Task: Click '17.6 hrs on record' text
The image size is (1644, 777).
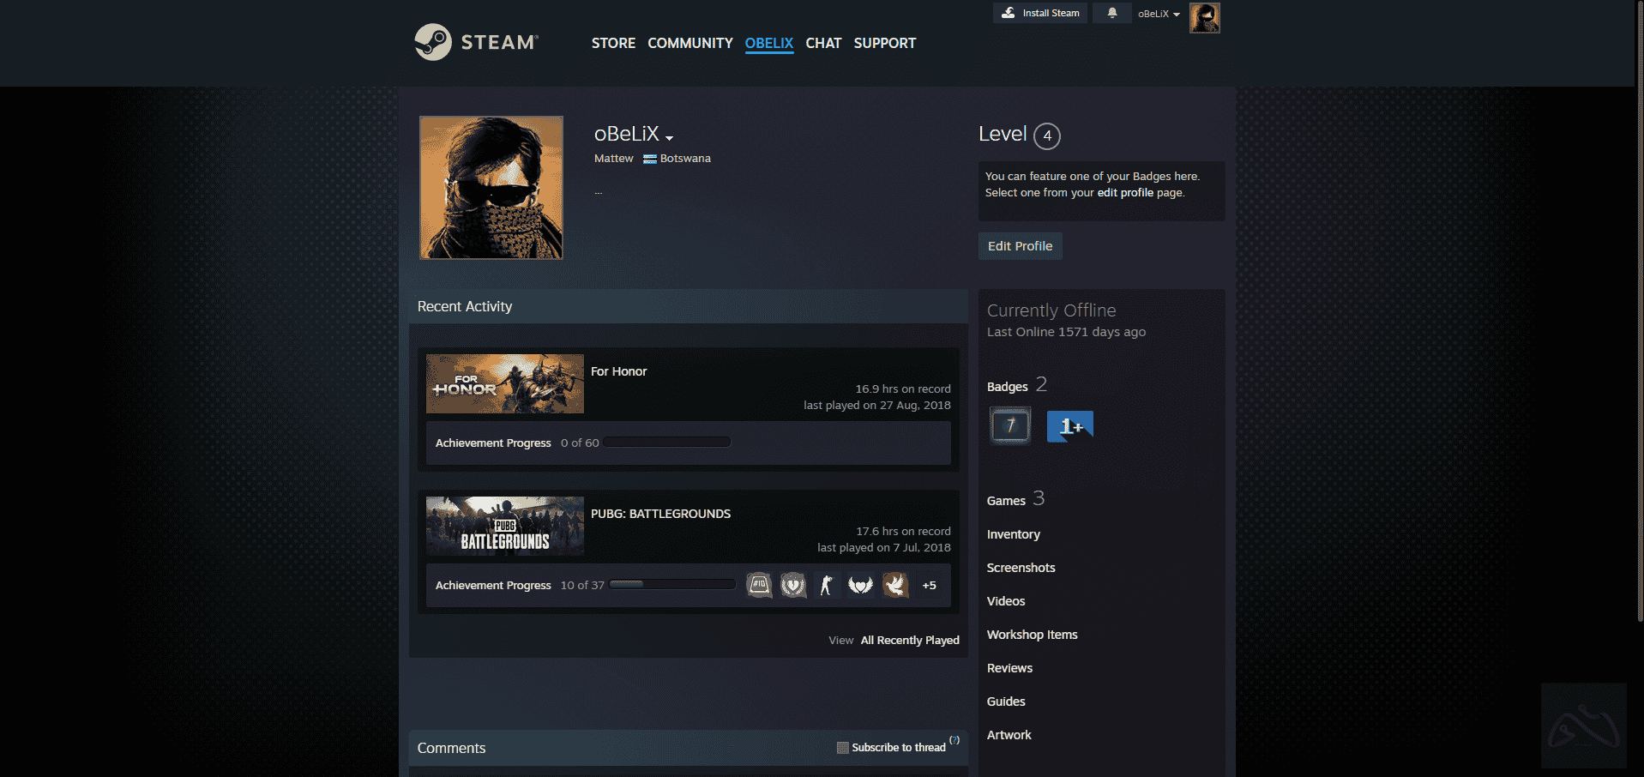Action: click(x=903, y=532)
